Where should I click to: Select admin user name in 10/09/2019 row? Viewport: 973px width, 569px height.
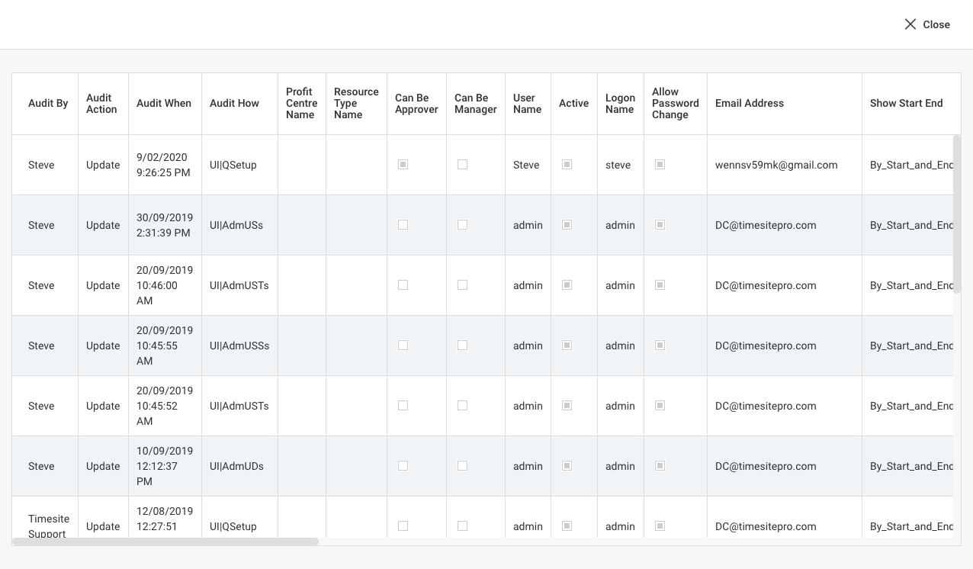coord(528,466)
